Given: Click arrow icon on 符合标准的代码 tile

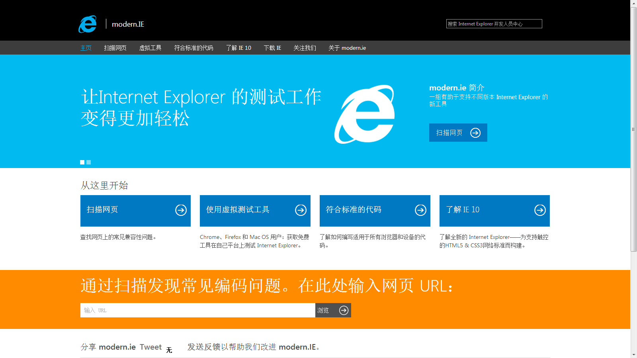Looking at the screenshot, I should pos(420,210).
